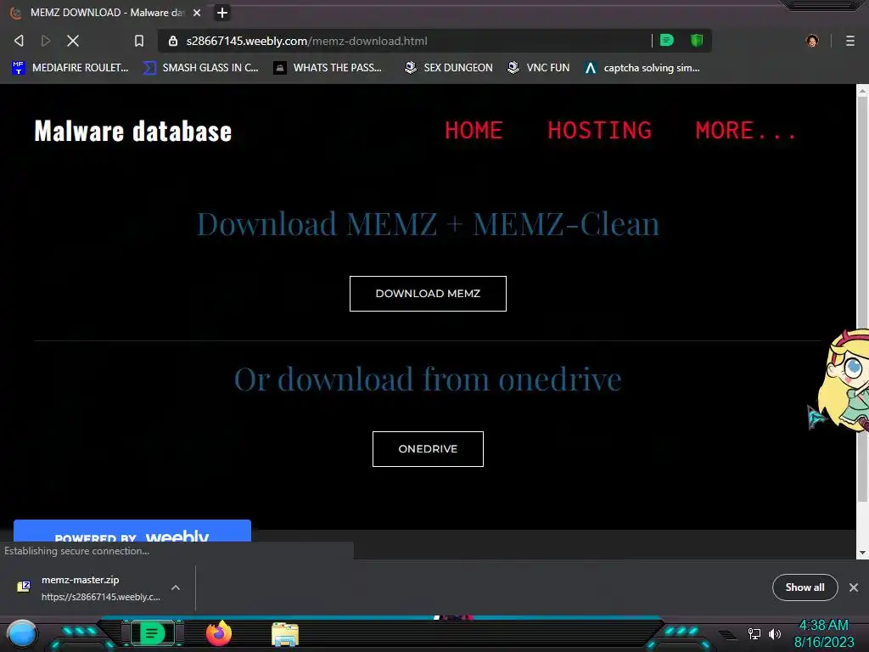Go to the HOME menu item

pyautogui.click(x=474, y=131)
